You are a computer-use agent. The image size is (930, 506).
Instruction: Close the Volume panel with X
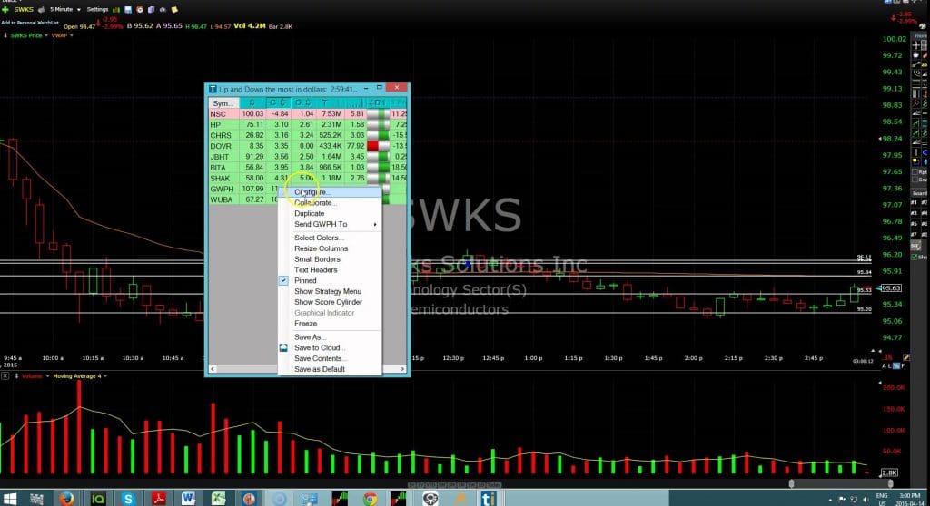[5, 376]
